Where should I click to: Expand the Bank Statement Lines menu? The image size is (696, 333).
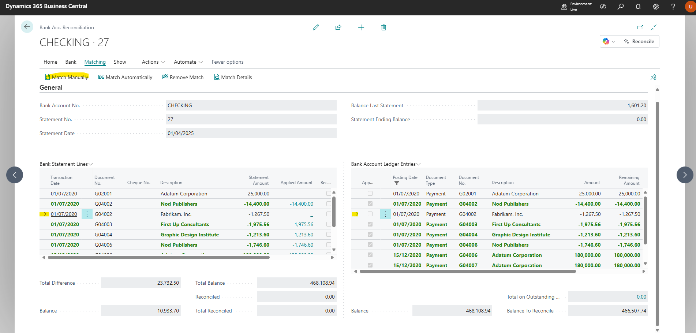(x=66, y=164)
